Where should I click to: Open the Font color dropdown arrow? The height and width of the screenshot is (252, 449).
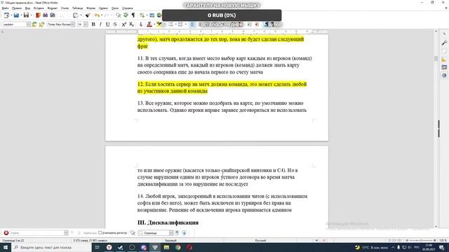pos(154,24)
